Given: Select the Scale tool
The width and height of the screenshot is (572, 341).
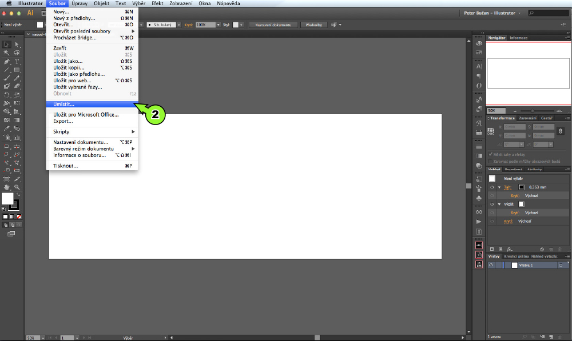Looking at the screenshot, I should [x=17, y=95].
